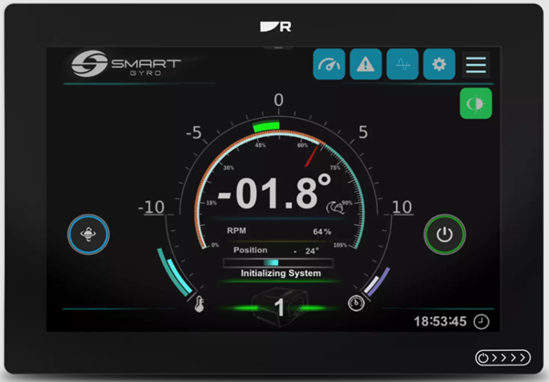Show the waveform graph view
The width and height of the screenshot is (549, 382).
(x=403, y=65)
